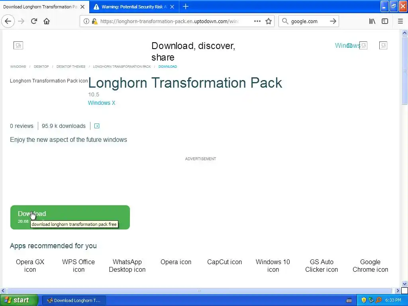Screen dimensions: 408x306
Task: Click the horizontal scrollbar right arrow
Action: coord(398,290)
